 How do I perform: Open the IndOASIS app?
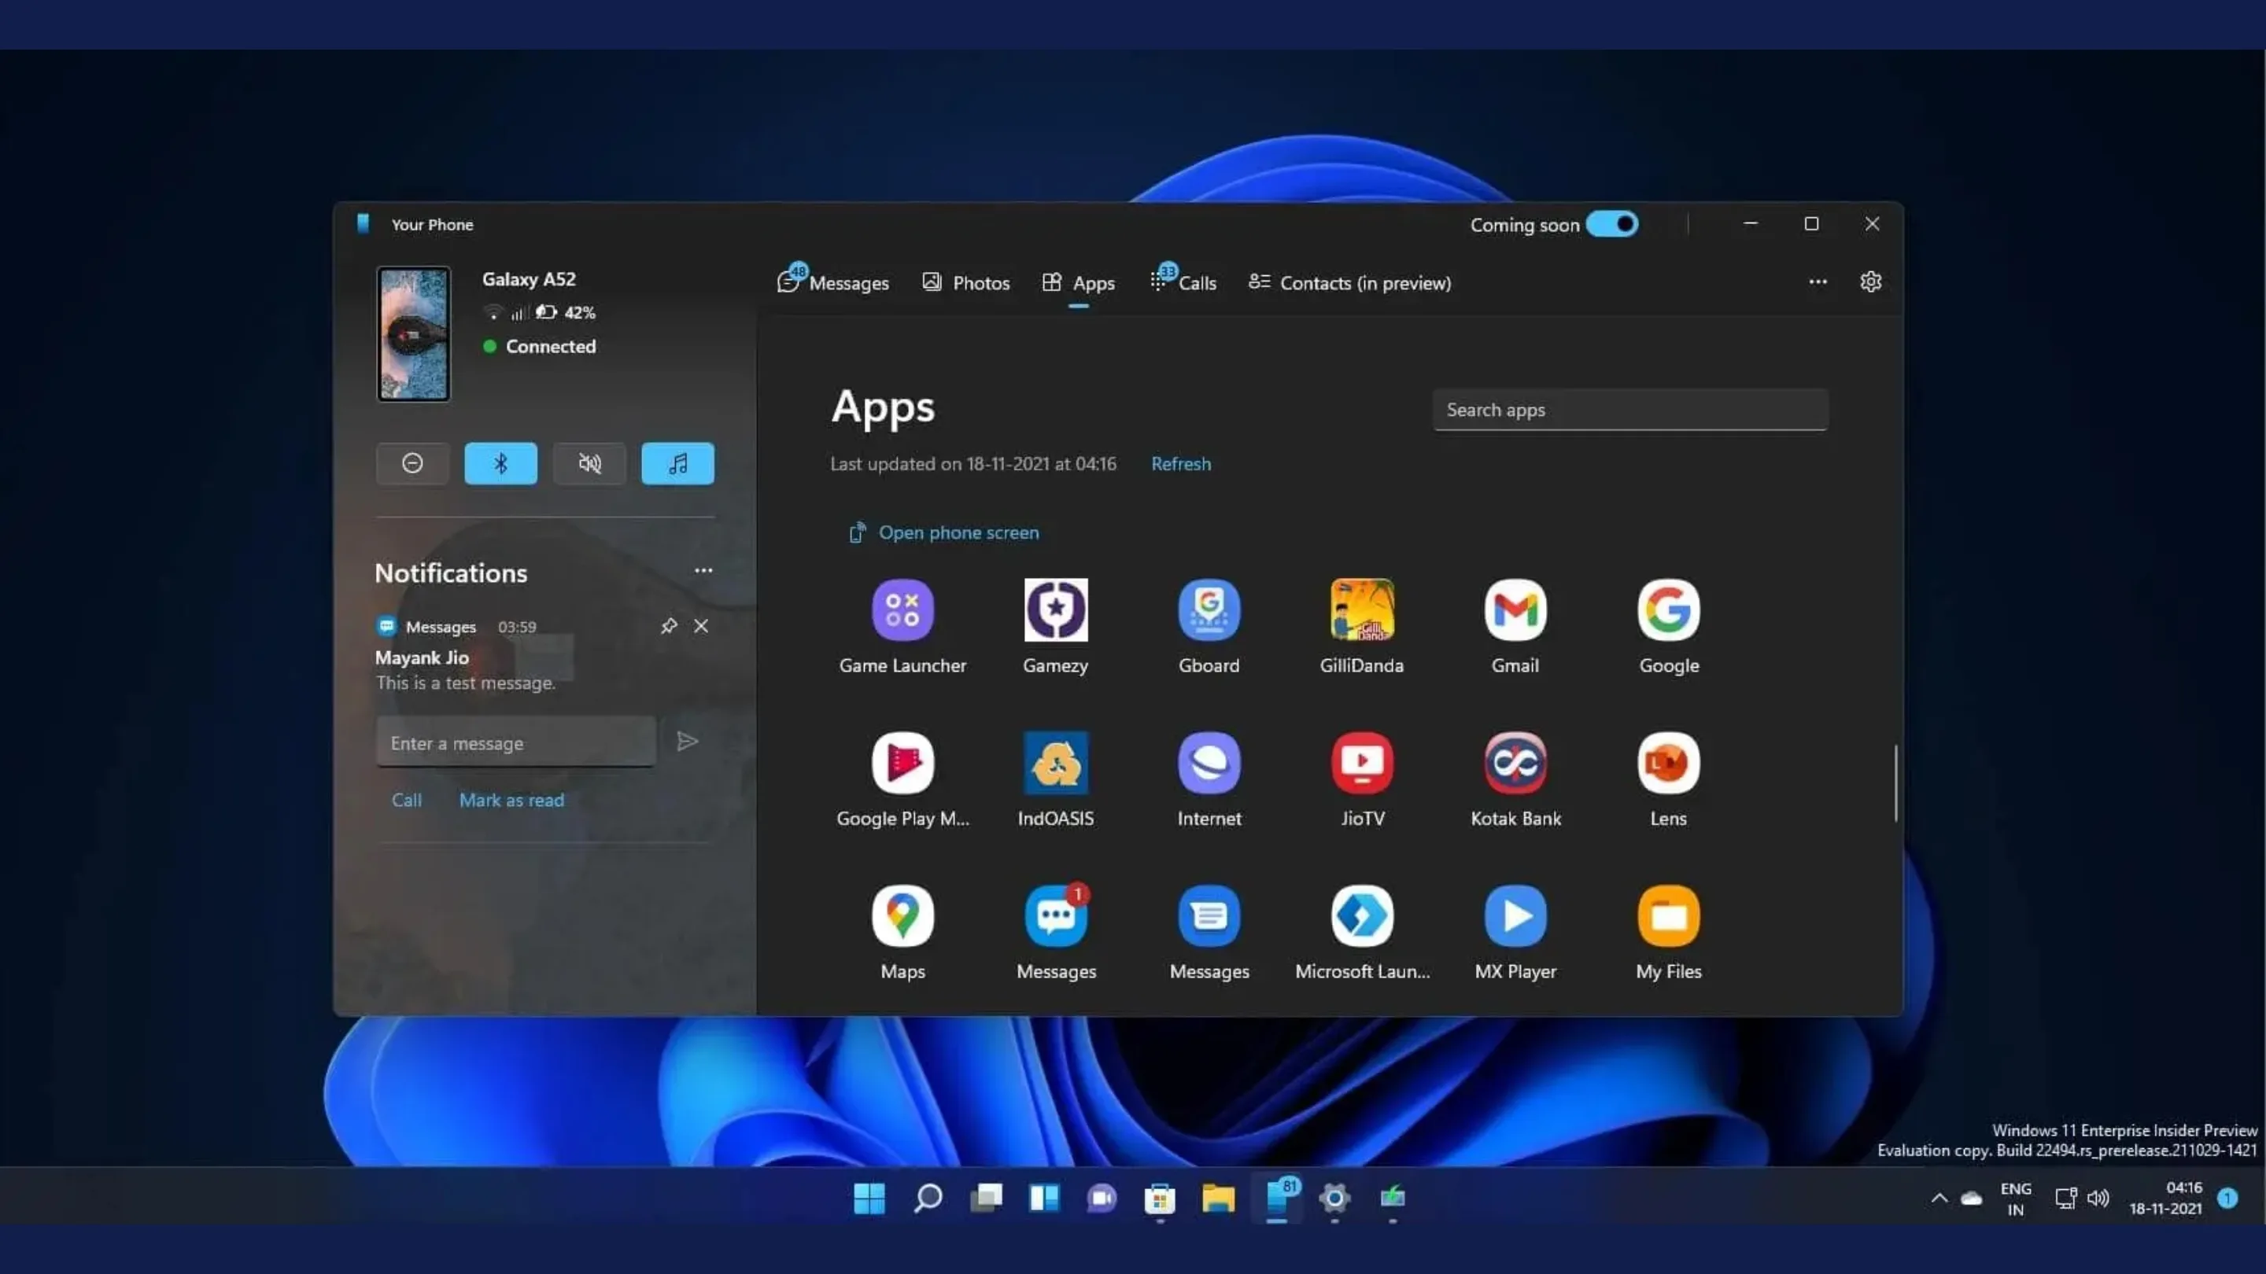1056,779
